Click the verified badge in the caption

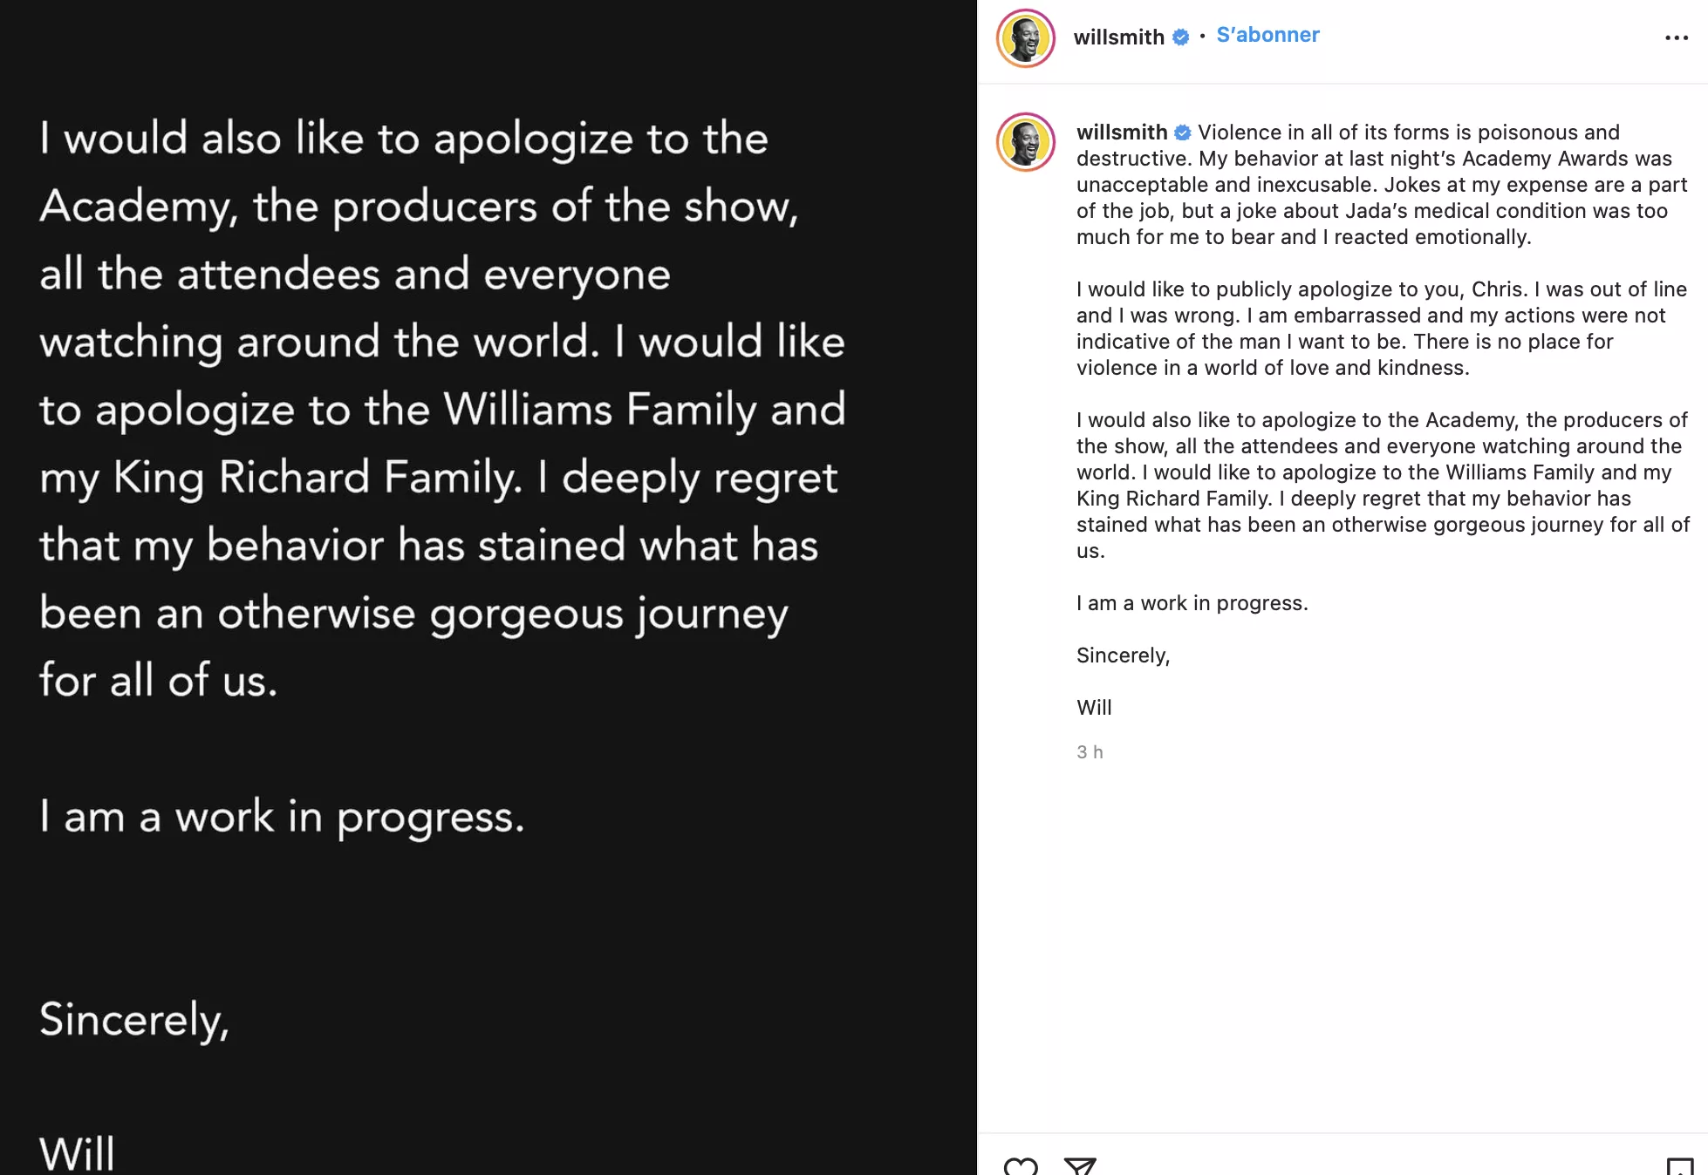(1183, 132)
